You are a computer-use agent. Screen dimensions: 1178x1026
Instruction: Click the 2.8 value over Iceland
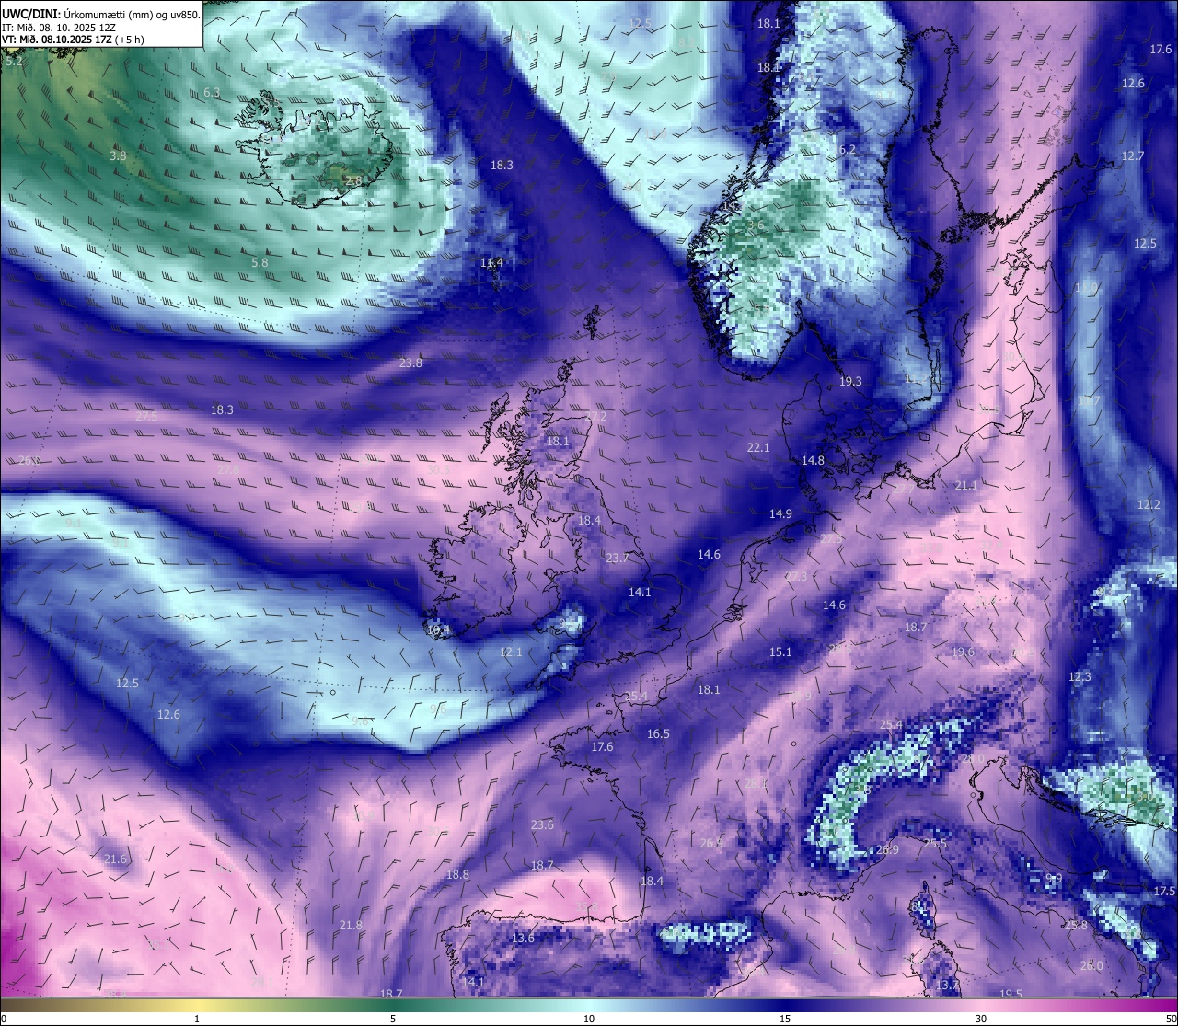tap(352, 181)
